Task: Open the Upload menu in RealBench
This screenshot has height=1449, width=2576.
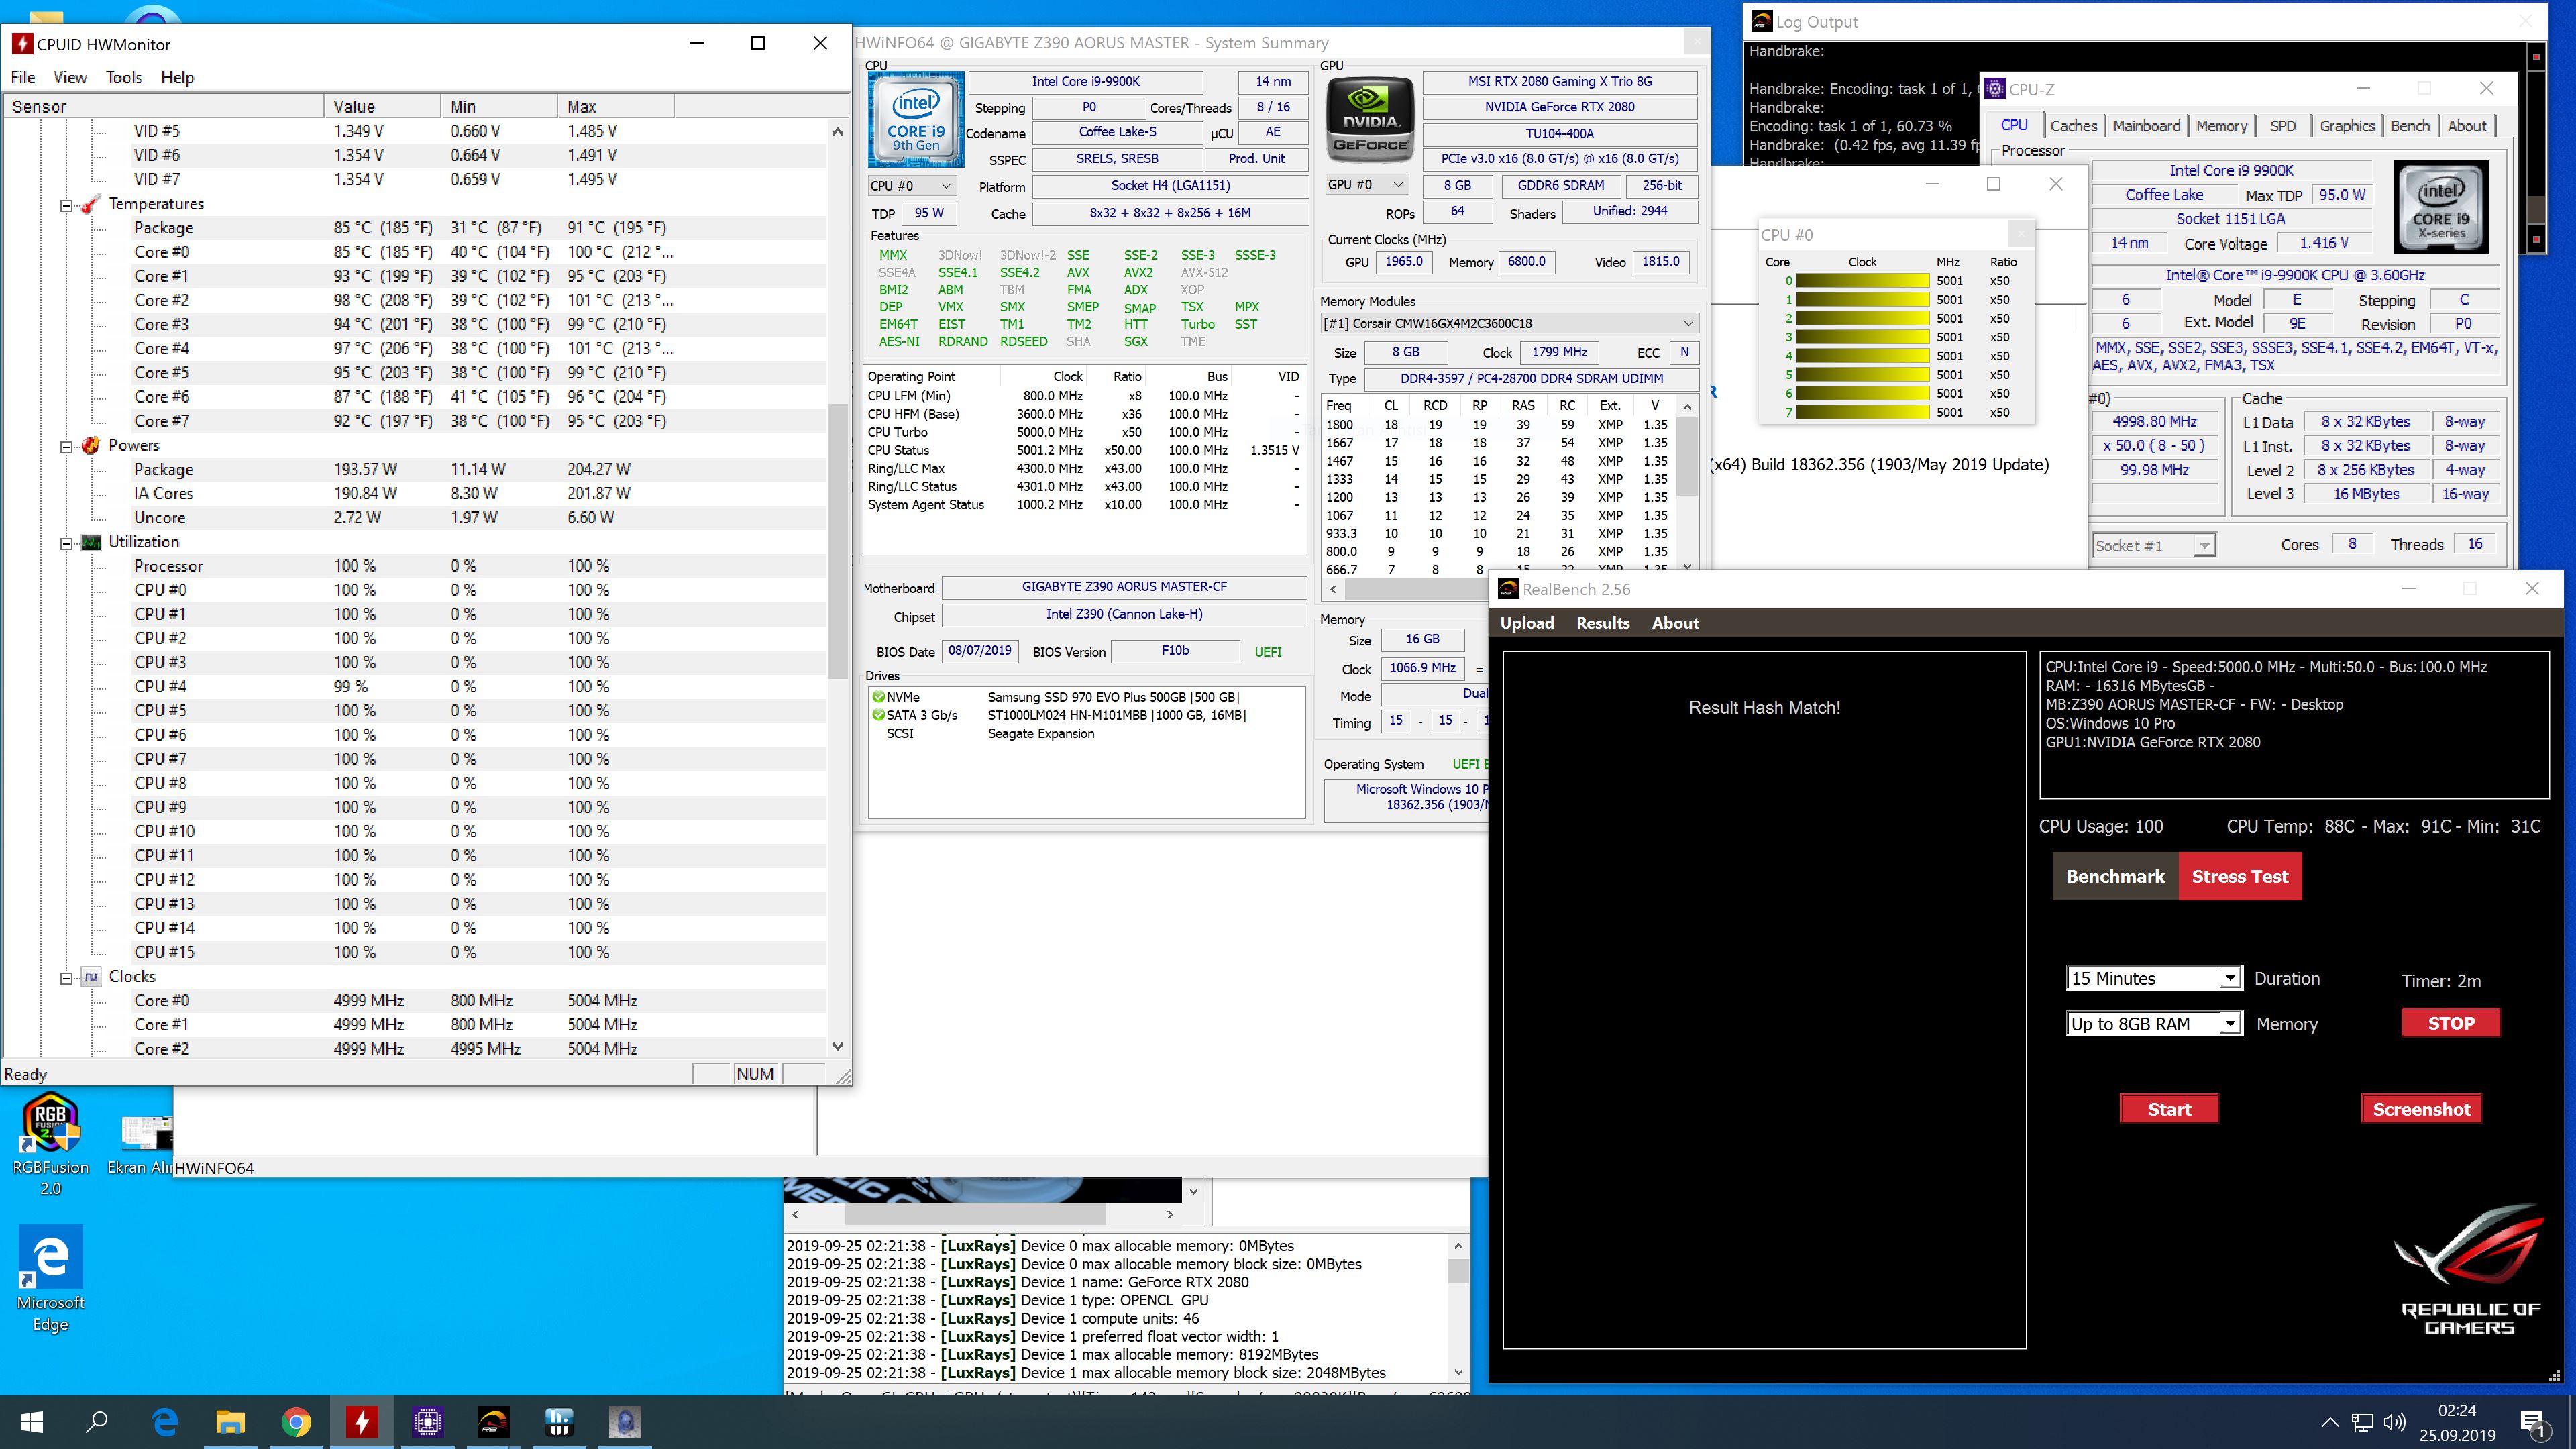Action: click(1526, 622)
